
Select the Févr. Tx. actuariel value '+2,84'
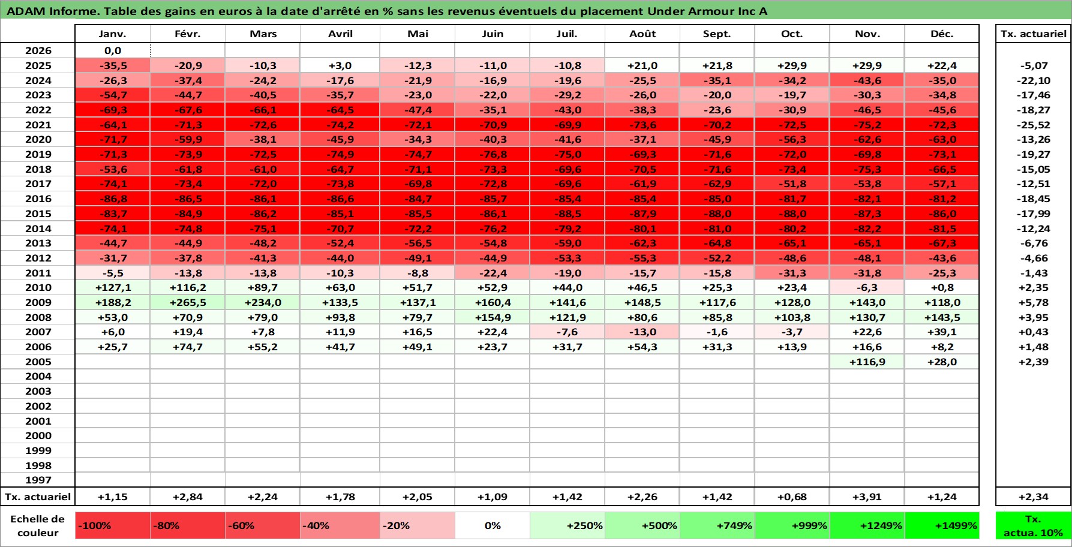188,497
